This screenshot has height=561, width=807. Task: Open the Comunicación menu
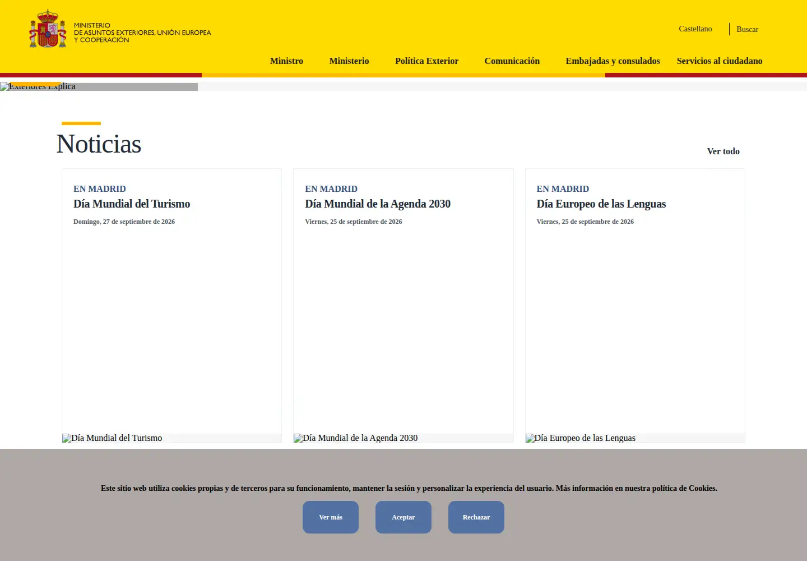click(512, 61)
